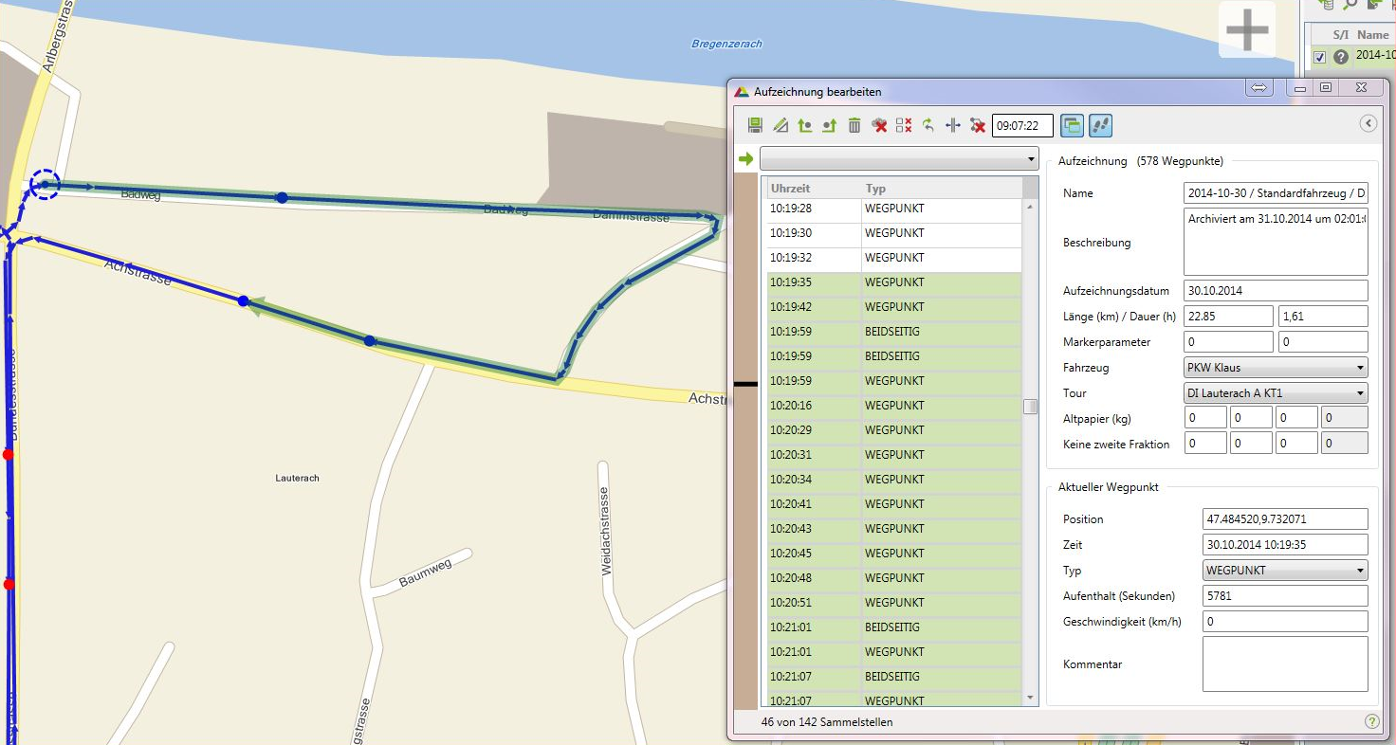This screenshot has height=745, width=1396.
Task: Select the waypoint row 10:20:51
Action: click(894, 603)
